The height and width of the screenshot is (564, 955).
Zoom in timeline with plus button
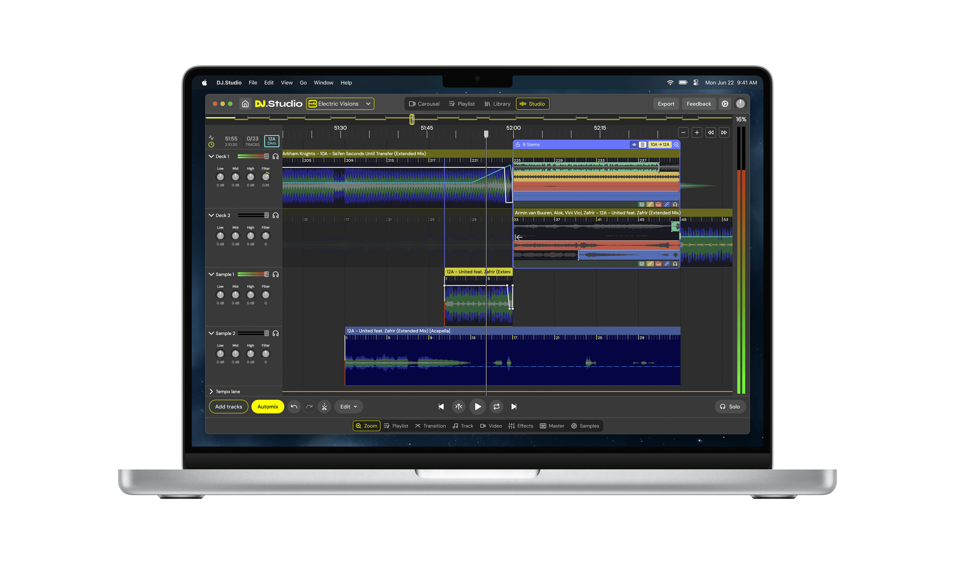(x=697, y=132)
